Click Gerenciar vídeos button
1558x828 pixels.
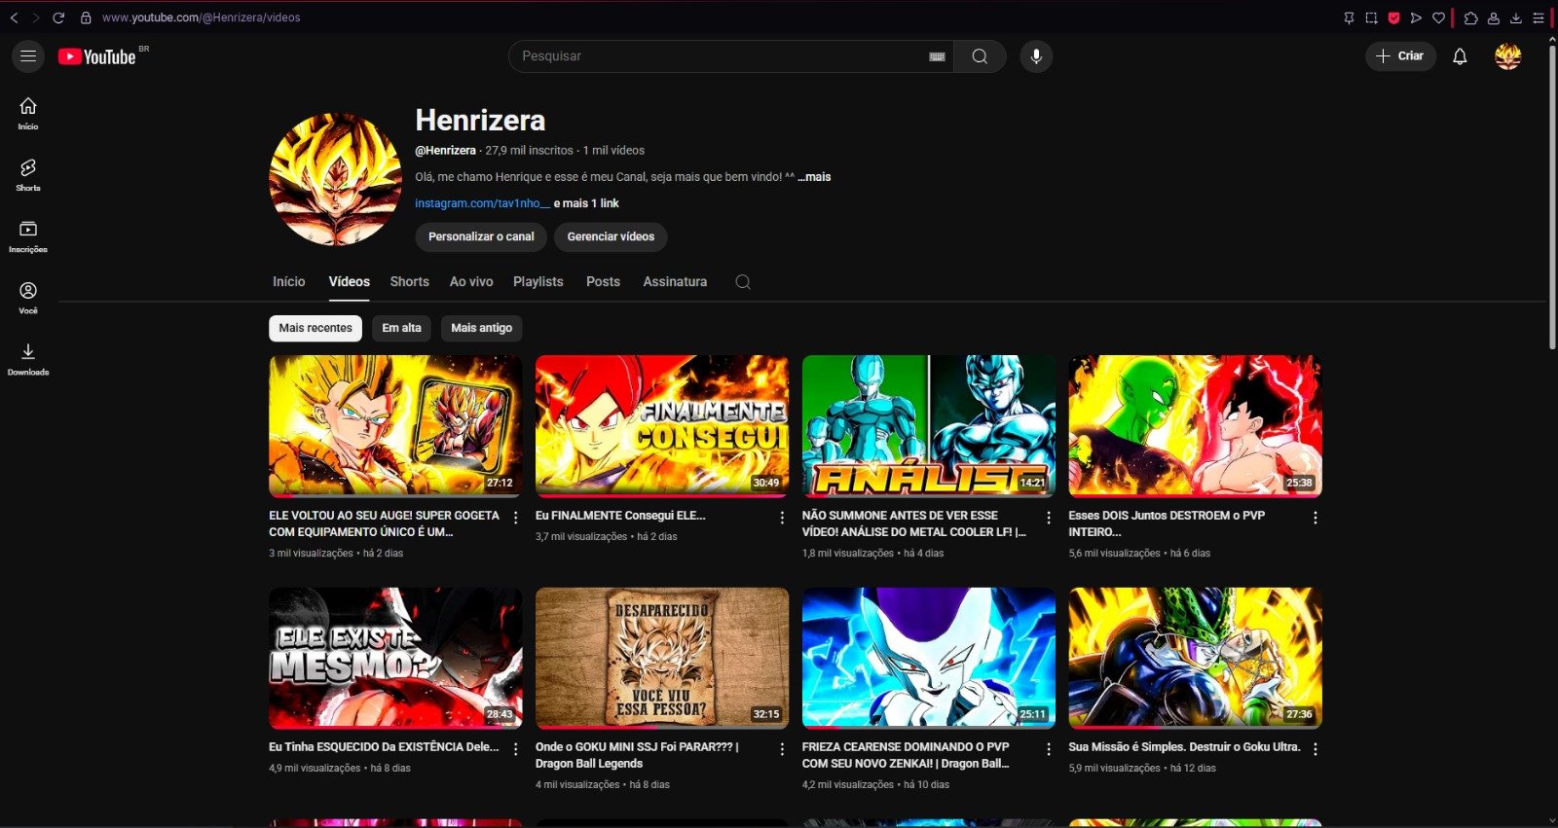(611, 236)
